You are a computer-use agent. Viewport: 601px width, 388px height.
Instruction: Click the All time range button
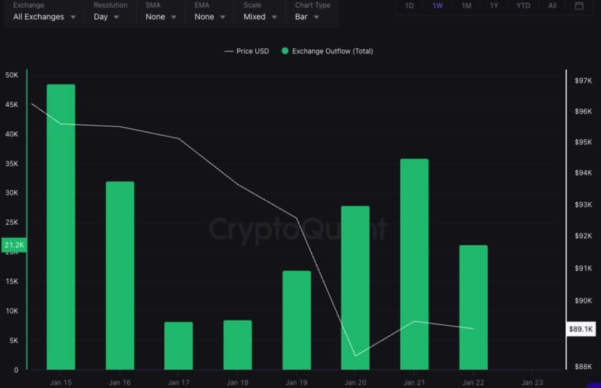coord(552,6)
